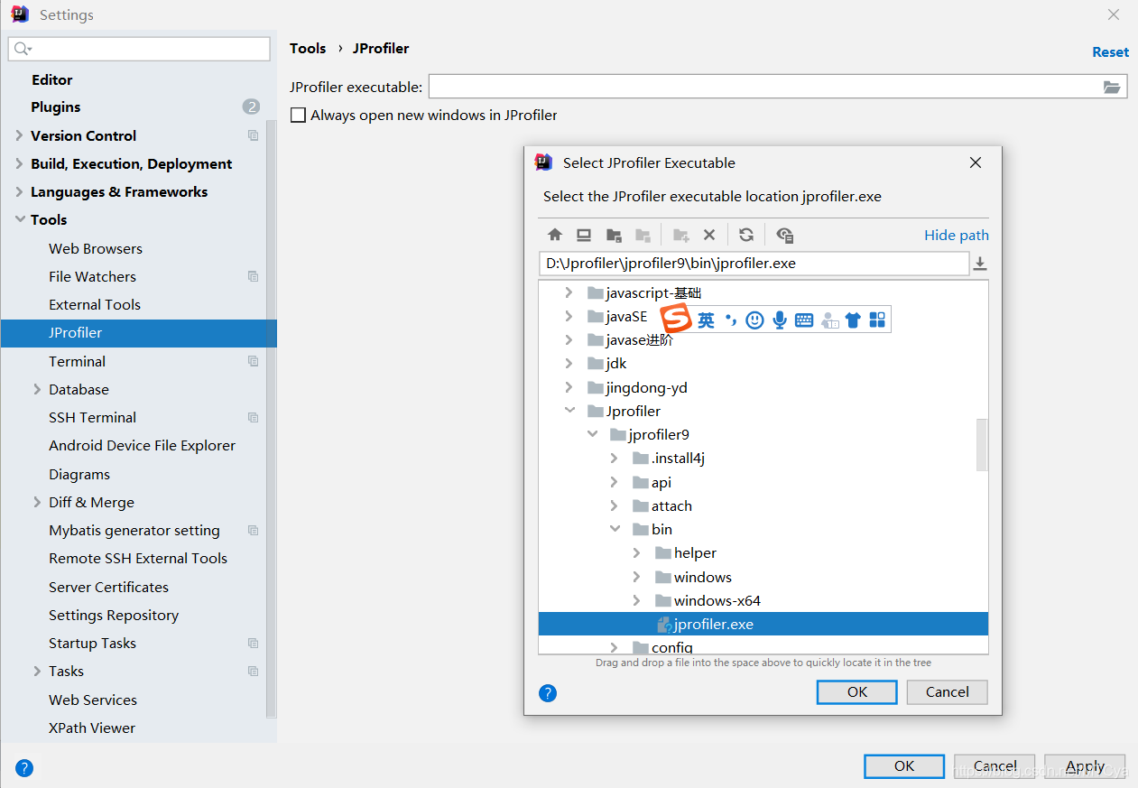Expand the jingdong-yd folder
This screenshot has height=788, width=1138.
(x=569, y=387)
